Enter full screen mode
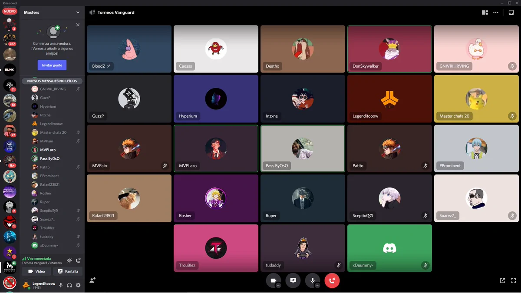521x293 pixels. pyautogui.click(x=513, y=280)
